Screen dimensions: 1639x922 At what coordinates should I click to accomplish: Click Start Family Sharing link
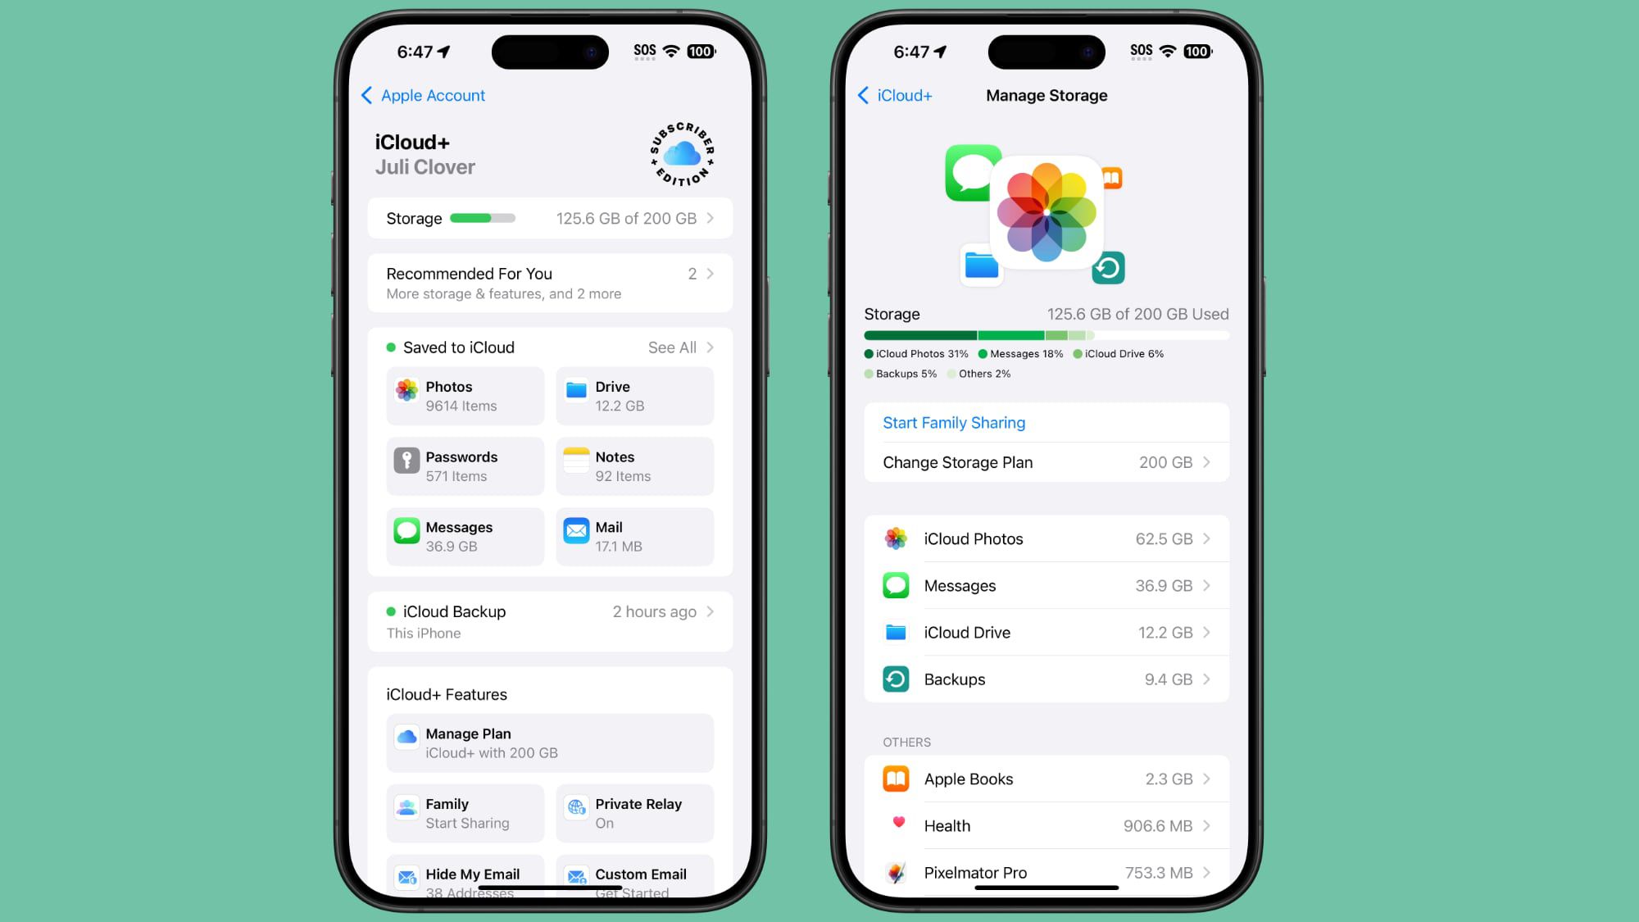pyautogui.click(x=953, y=422)
